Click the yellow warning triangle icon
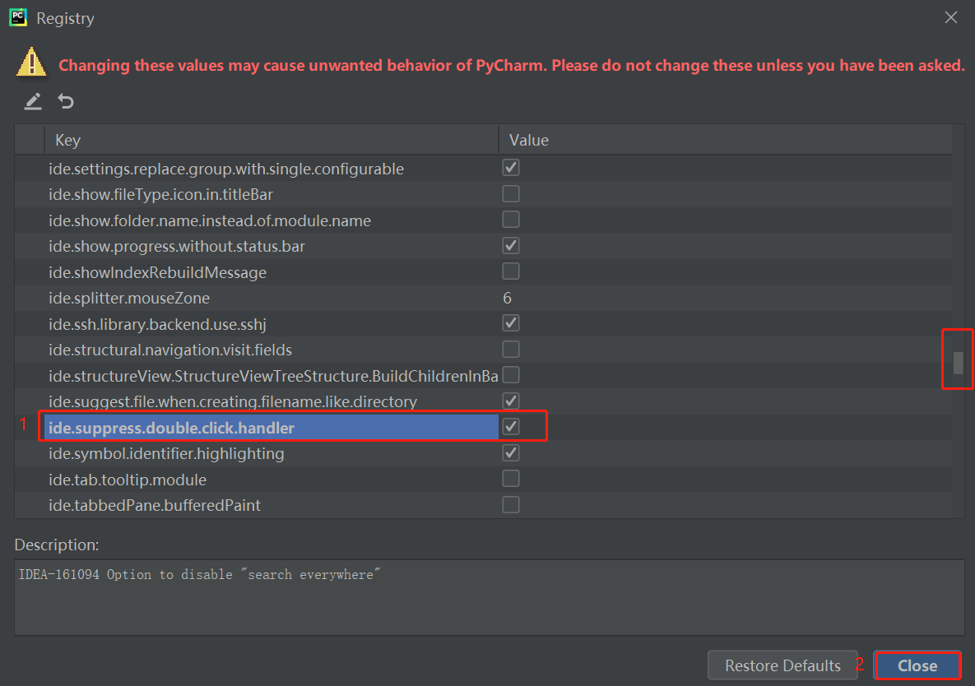Screen dimensions: 975x686 coord(32,63)
